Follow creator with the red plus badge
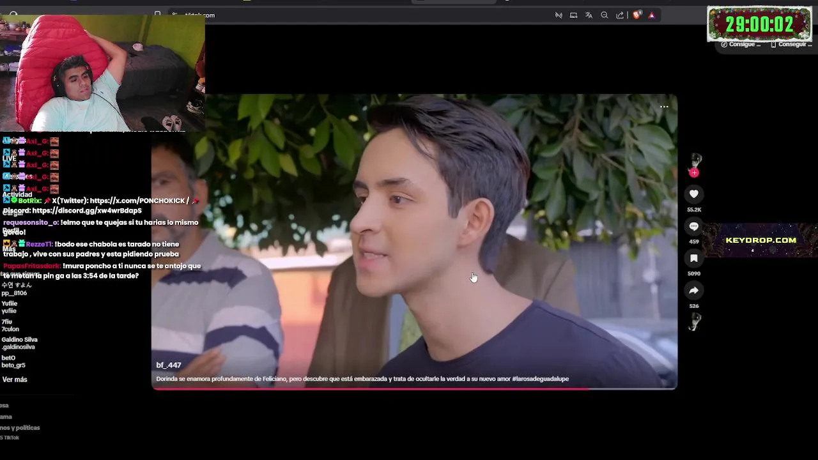Image resolution: width=818 pixels, height=460 pixels. pos(694,172)
